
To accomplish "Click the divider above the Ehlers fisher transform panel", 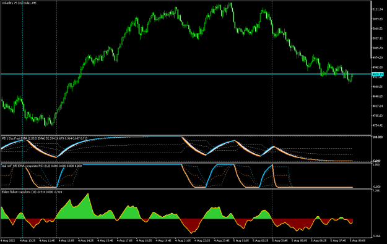I will coord(186,189).
